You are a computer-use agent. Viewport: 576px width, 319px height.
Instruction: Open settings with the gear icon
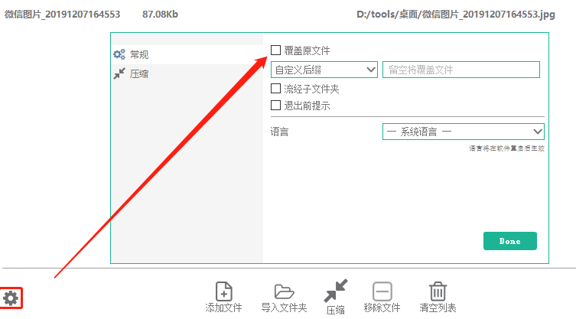coord(11,298)
